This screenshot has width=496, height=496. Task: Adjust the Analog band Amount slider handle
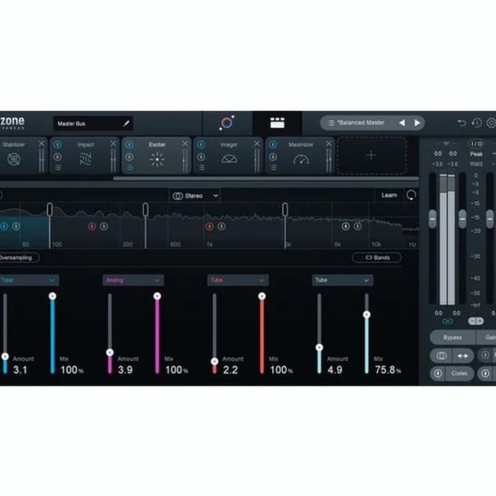point(110,353)
